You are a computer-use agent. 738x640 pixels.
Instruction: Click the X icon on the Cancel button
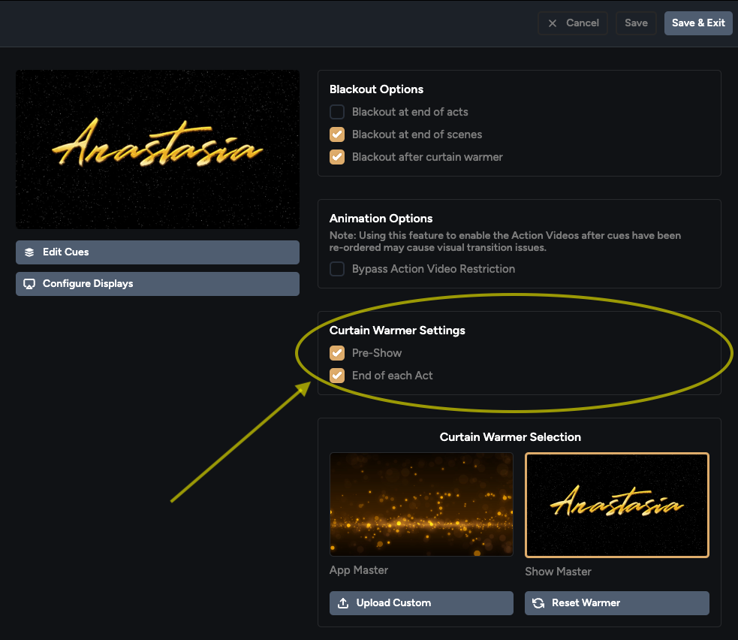(x=553, y=23)
